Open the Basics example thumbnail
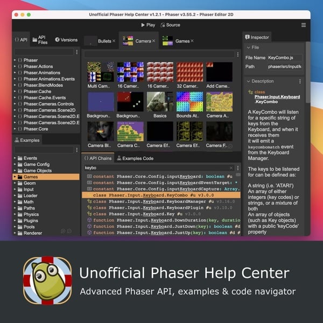Screen dimensions: 323x323 pyautogui.click(x=160, y=102)
